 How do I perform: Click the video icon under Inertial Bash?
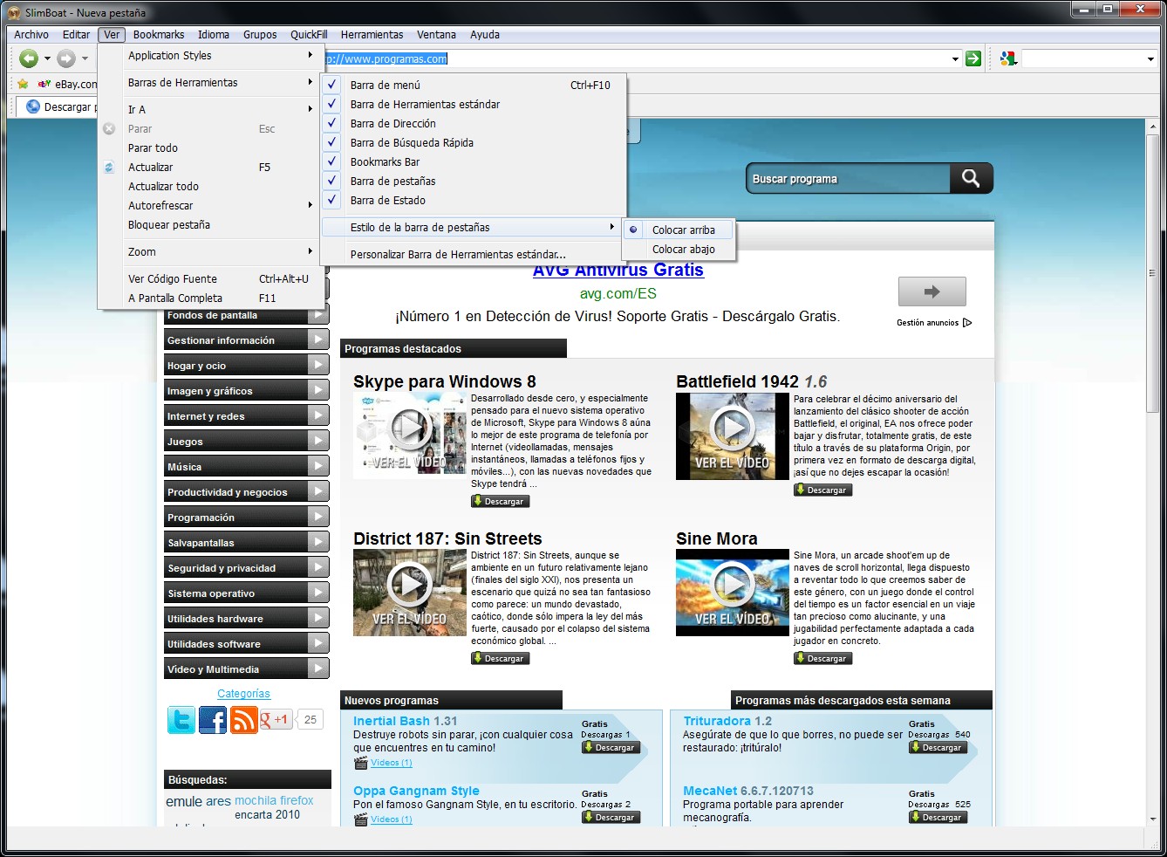361,763
